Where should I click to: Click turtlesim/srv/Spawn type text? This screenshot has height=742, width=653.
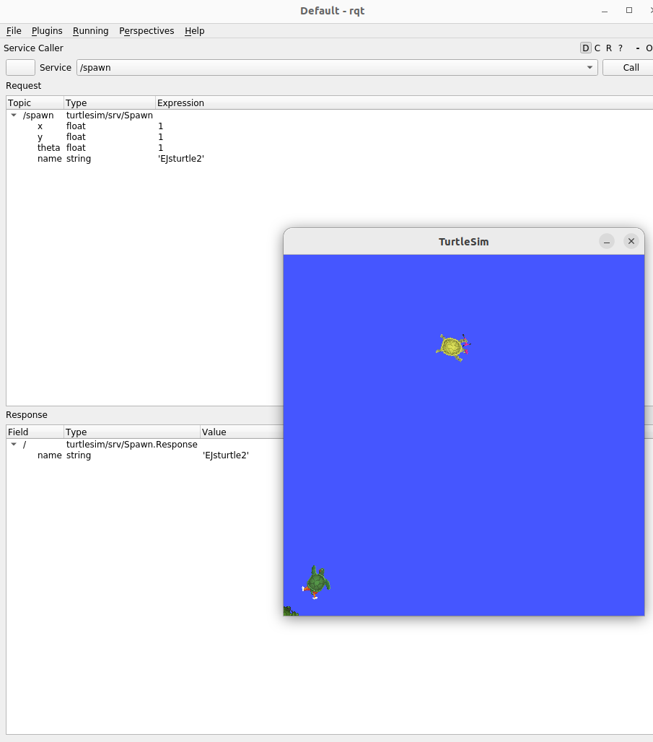point(109,115)
